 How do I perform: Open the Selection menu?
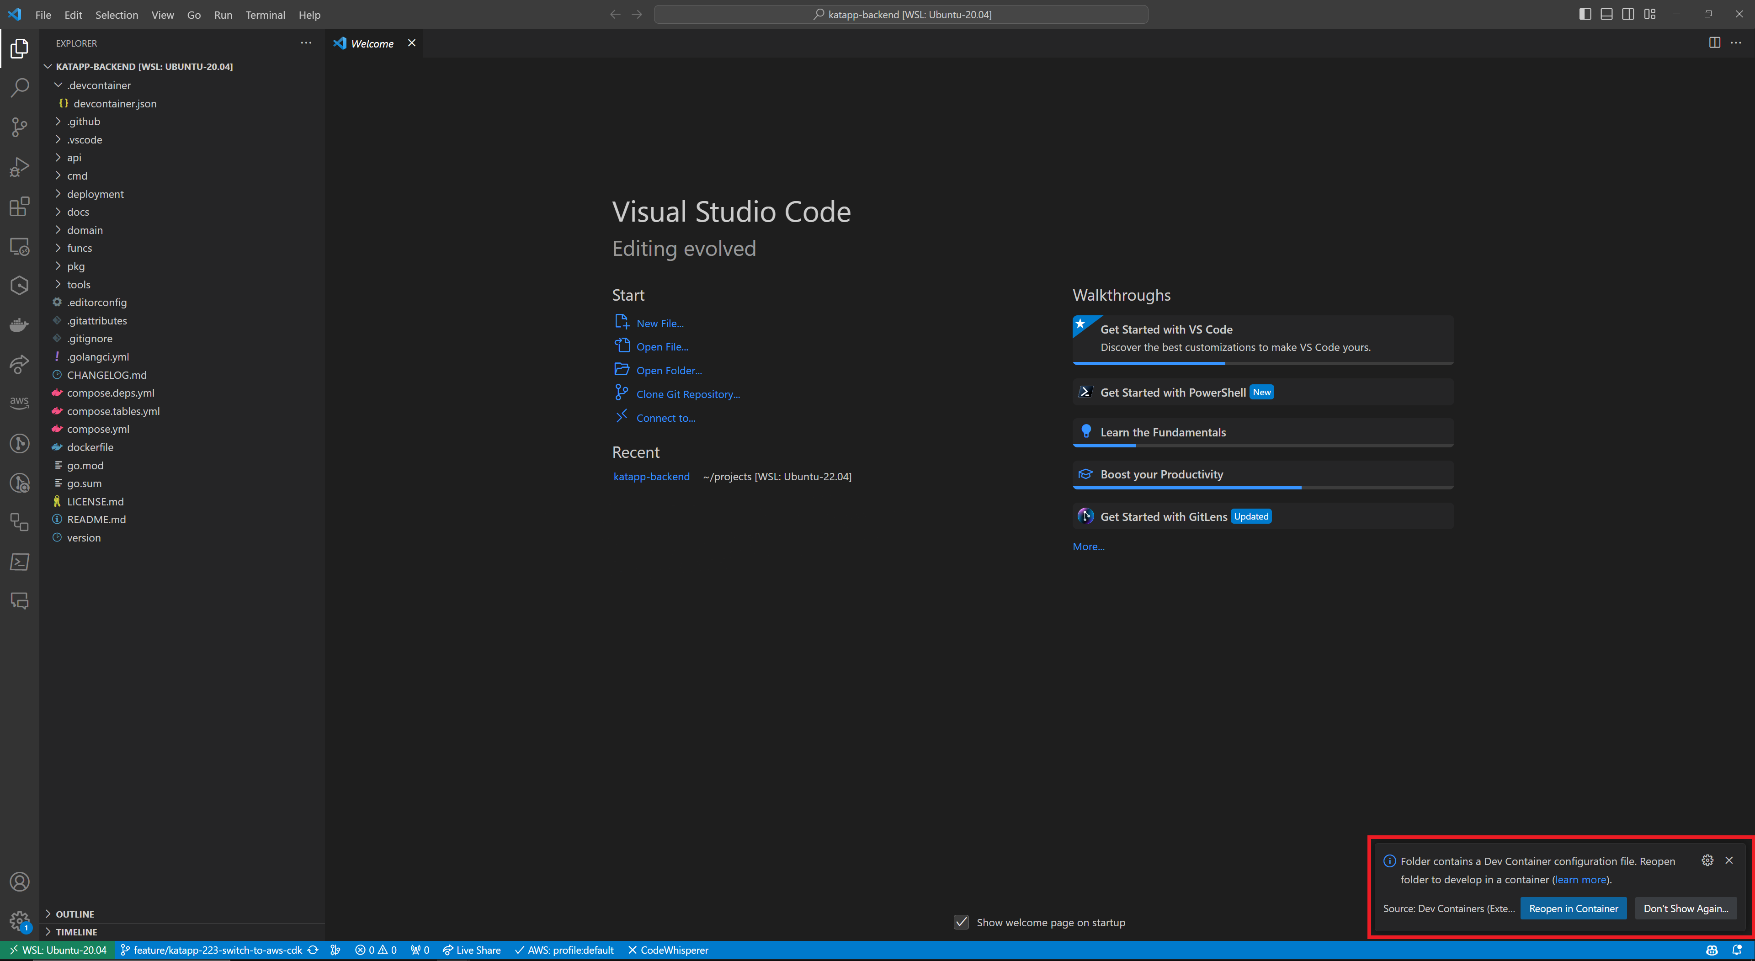pos(117,14)
